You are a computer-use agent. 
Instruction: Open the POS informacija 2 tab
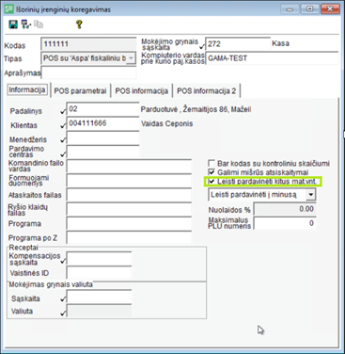(206, 91)
